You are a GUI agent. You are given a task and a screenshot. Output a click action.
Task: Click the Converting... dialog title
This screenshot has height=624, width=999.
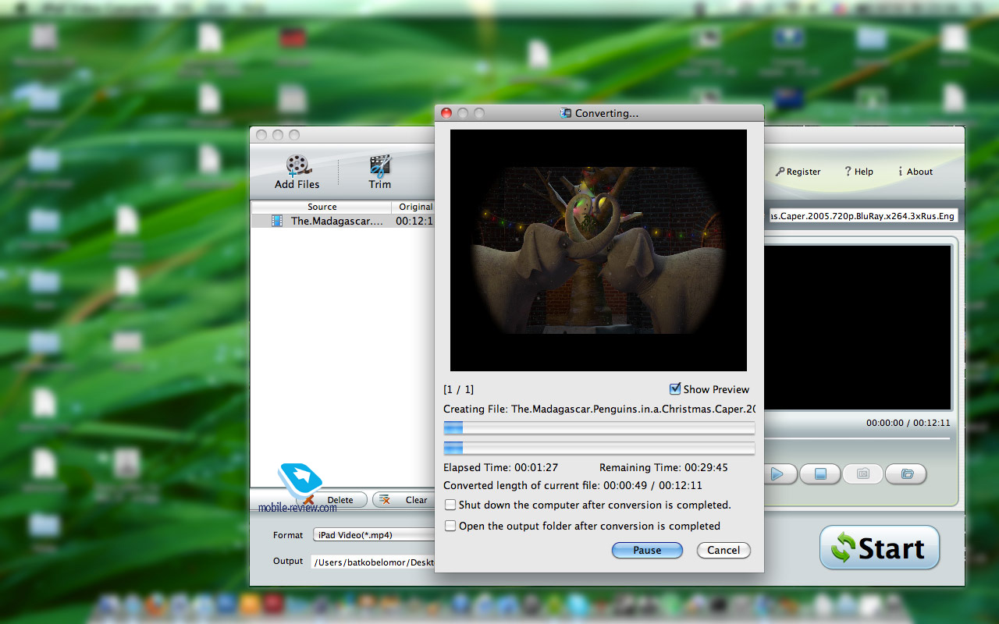[x=606, y=113]
